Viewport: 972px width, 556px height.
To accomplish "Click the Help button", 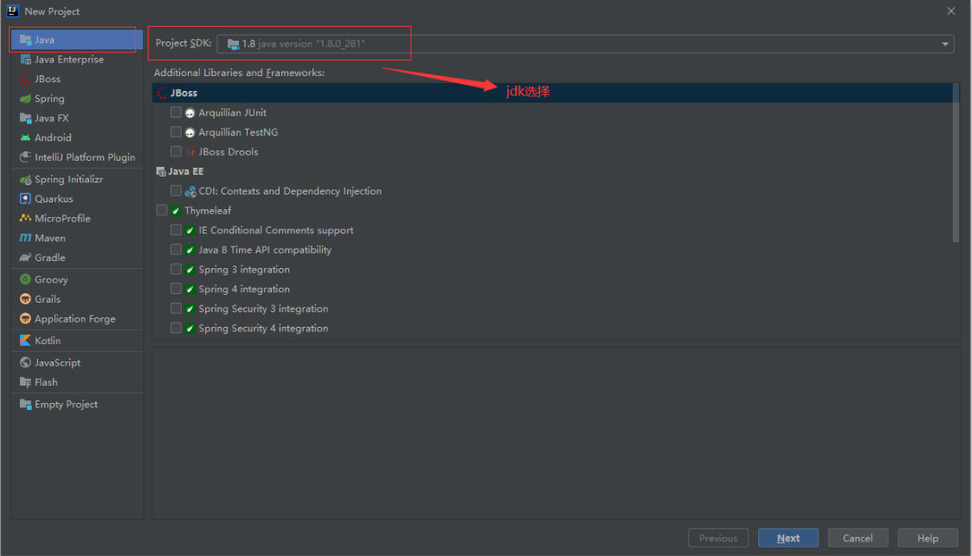I will (x=927, y=538).
